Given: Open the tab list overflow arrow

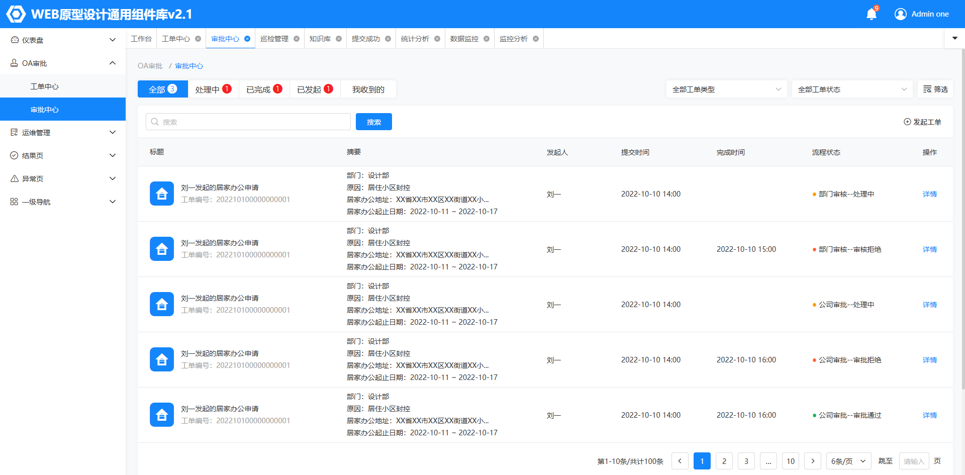Looking at the screenshot, I should pos(954,38).
